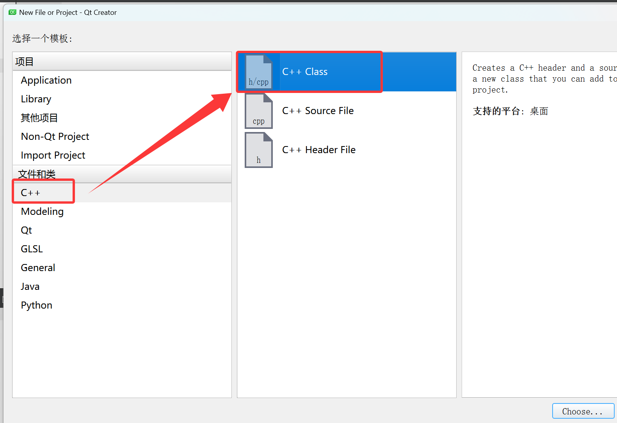Select the Non-Qt Project category

[122, 137]
